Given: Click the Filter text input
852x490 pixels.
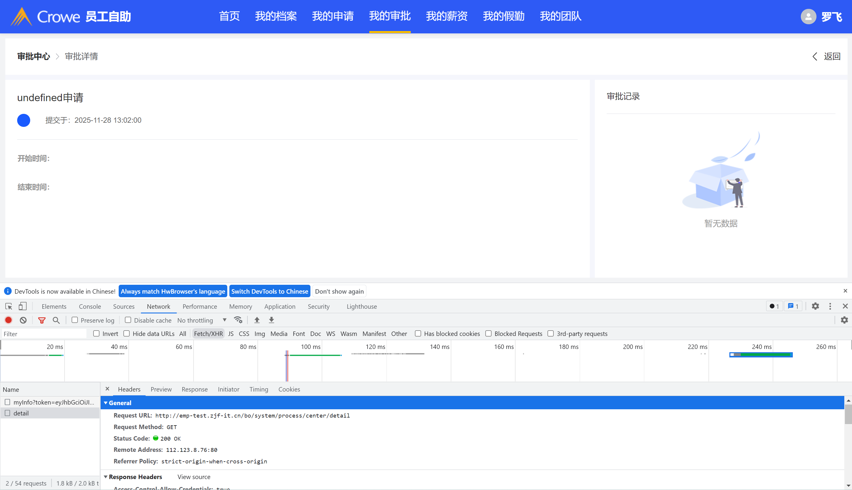Looking at the screenshot, I should tap(44, 334).
